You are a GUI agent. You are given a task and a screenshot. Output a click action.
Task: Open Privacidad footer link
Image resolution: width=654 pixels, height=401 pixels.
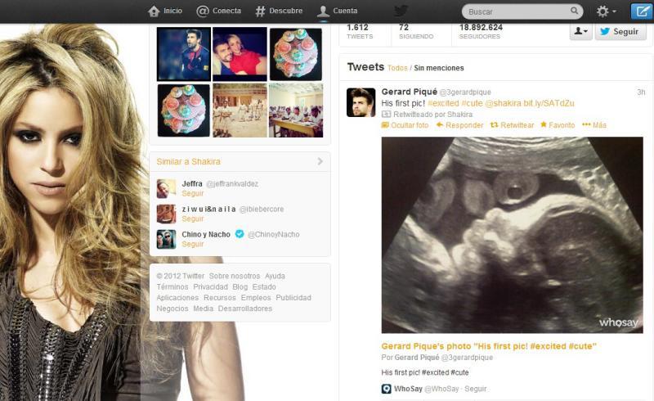[210, 287]
